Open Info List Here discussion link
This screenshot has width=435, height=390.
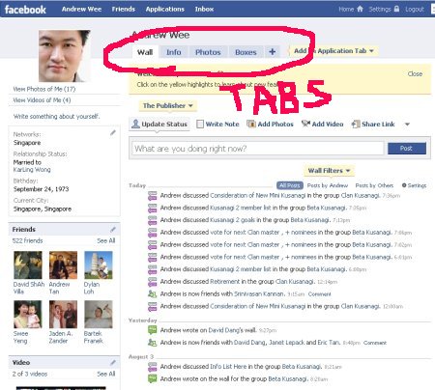click(x=228, y=367)
